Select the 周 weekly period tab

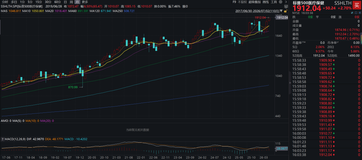pos(71,2)
